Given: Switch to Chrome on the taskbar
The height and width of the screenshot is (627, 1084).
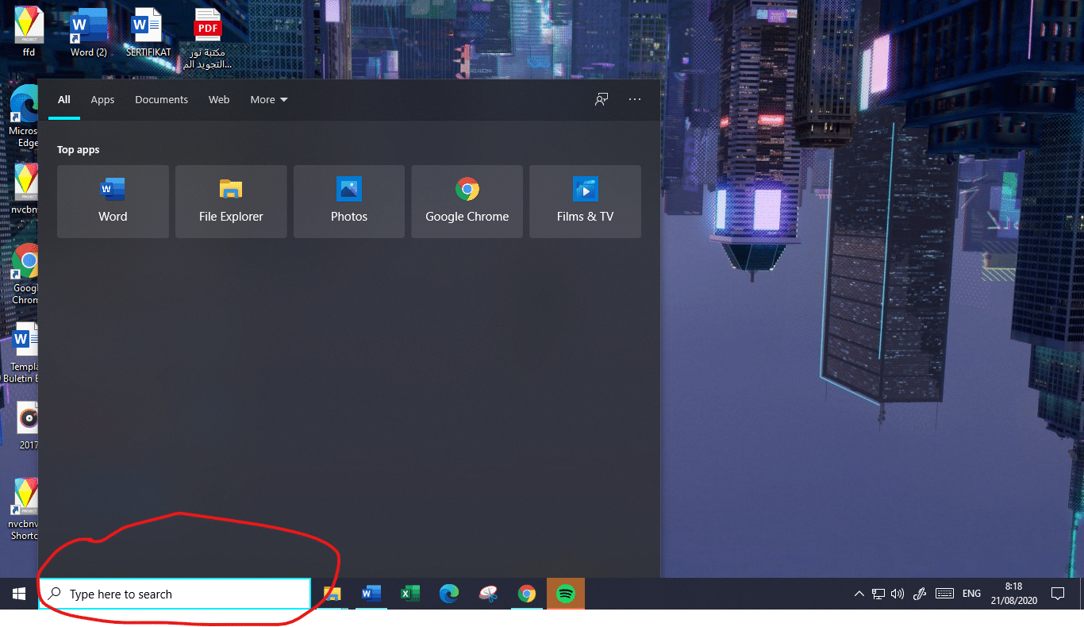Looking at the screenshot, I should coord(526,594).
